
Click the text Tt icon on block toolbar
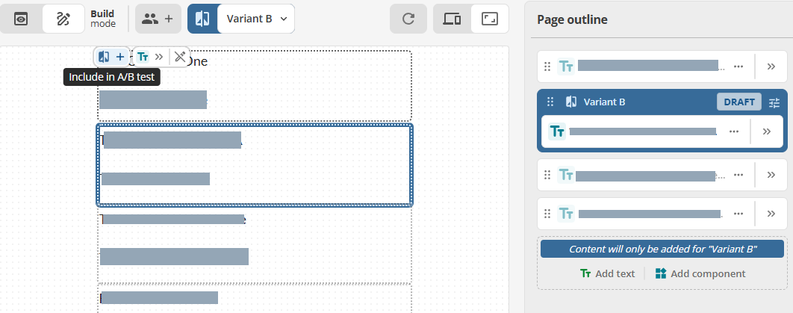pos(143,57)
